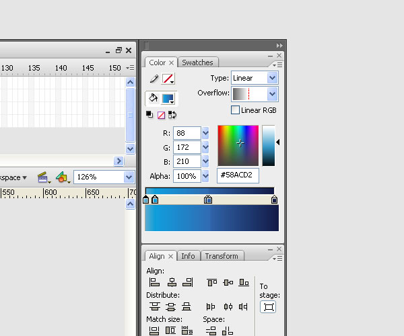The image size is (404, 336).
Task: Select the stroke color pencil icon
Action: [x=154, y=79]
